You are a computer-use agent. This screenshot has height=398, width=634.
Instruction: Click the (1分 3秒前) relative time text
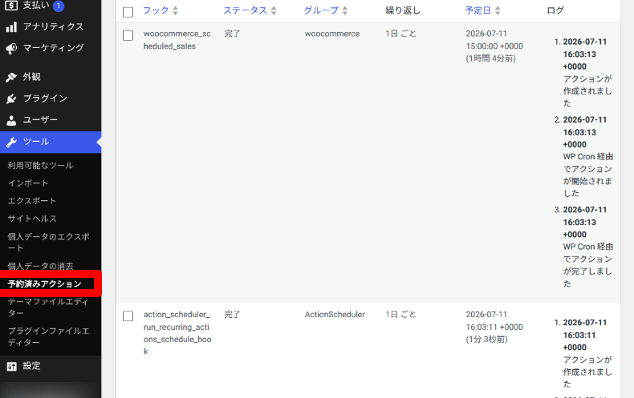(x=487, y=340)
